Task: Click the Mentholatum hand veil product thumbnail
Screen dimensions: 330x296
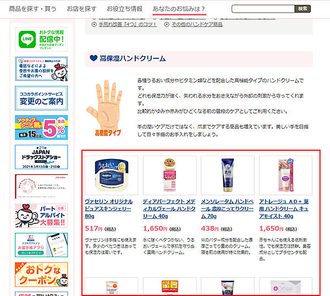Action: tap(228, 176)
